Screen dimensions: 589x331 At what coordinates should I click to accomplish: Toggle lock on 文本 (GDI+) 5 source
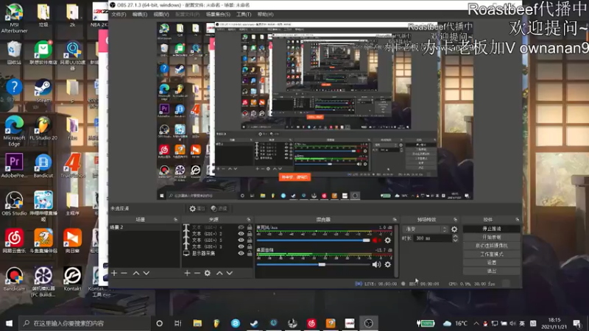(x=250, y=241)
